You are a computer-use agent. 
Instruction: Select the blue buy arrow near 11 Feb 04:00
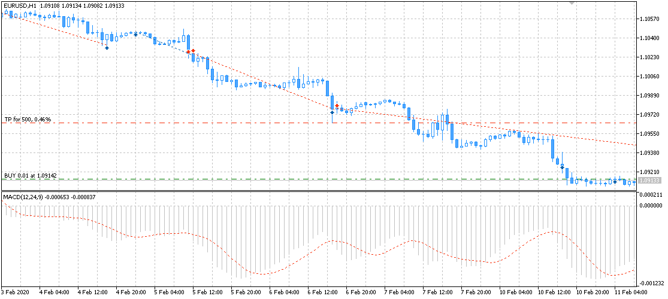pos(615,182)
